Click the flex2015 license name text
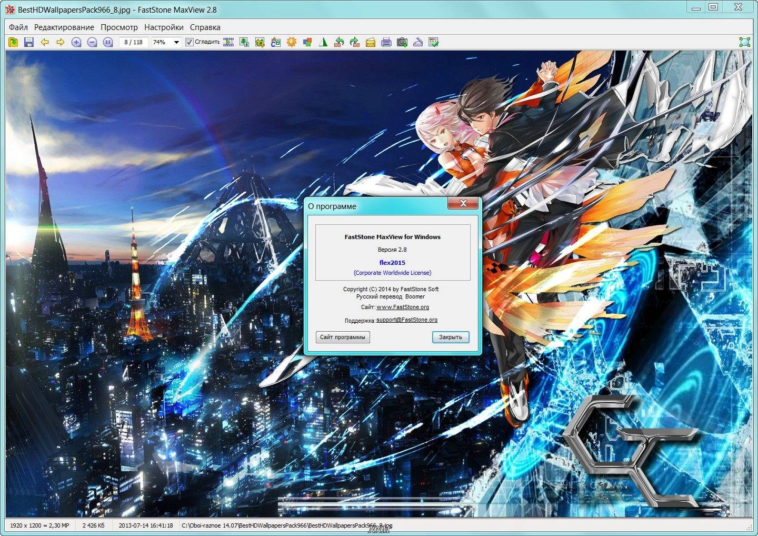This screenshot has height=536, width=758. (392, 262)
